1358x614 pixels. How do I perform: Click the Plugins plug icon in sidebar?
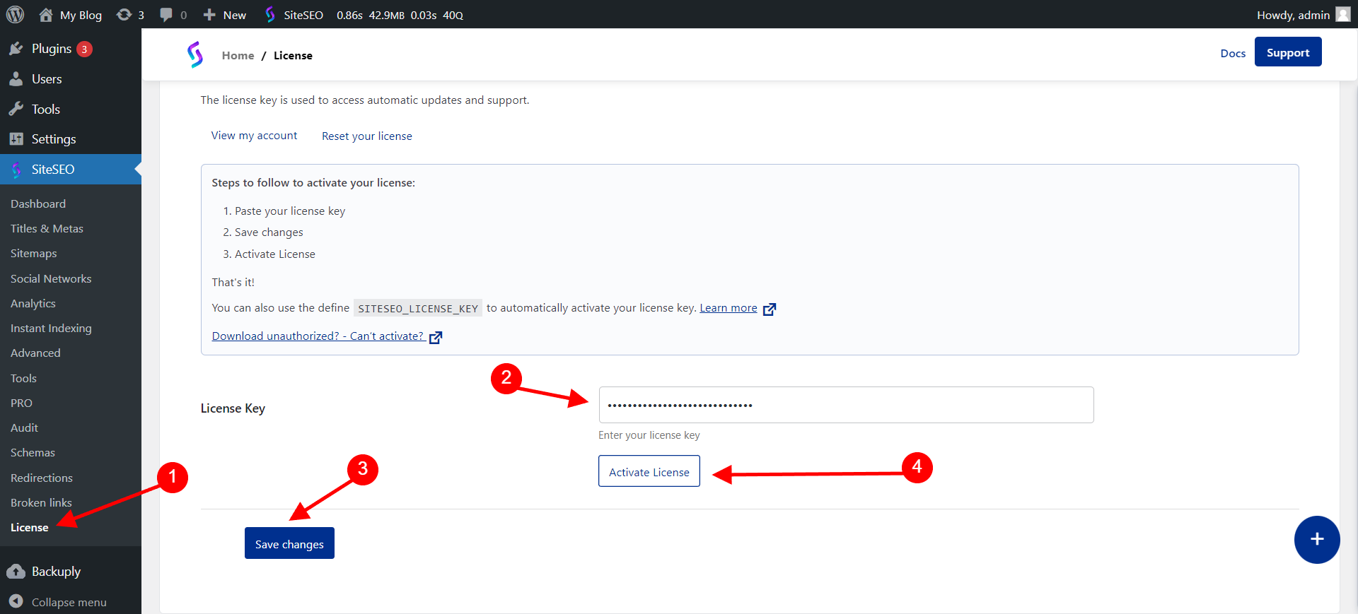(x=16, y=49)
